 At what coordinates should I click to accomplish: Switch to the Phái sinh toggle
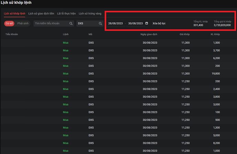click(23, 23)
